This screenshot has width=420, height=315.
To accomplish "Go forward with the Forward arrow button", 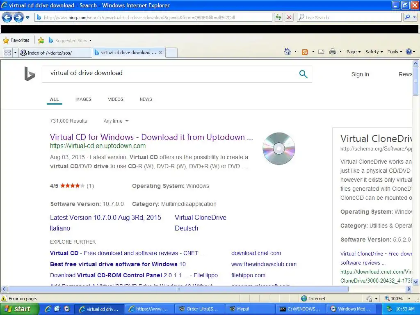I will point(18,17).
